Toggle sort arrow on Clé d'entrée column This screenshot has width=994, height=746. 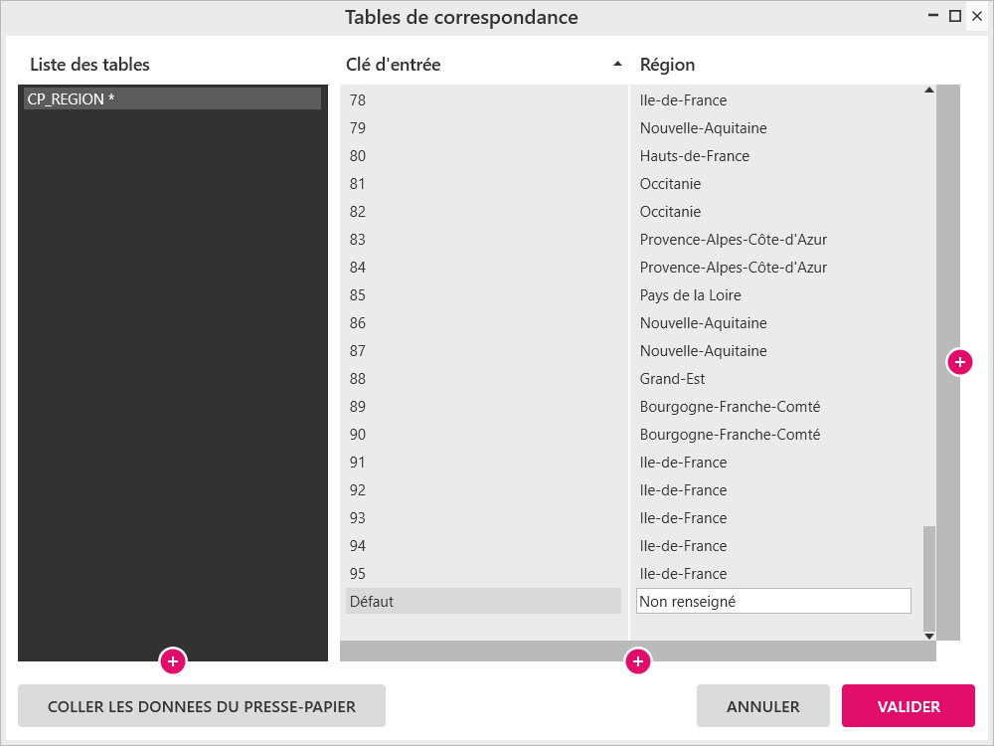[617, 64]
